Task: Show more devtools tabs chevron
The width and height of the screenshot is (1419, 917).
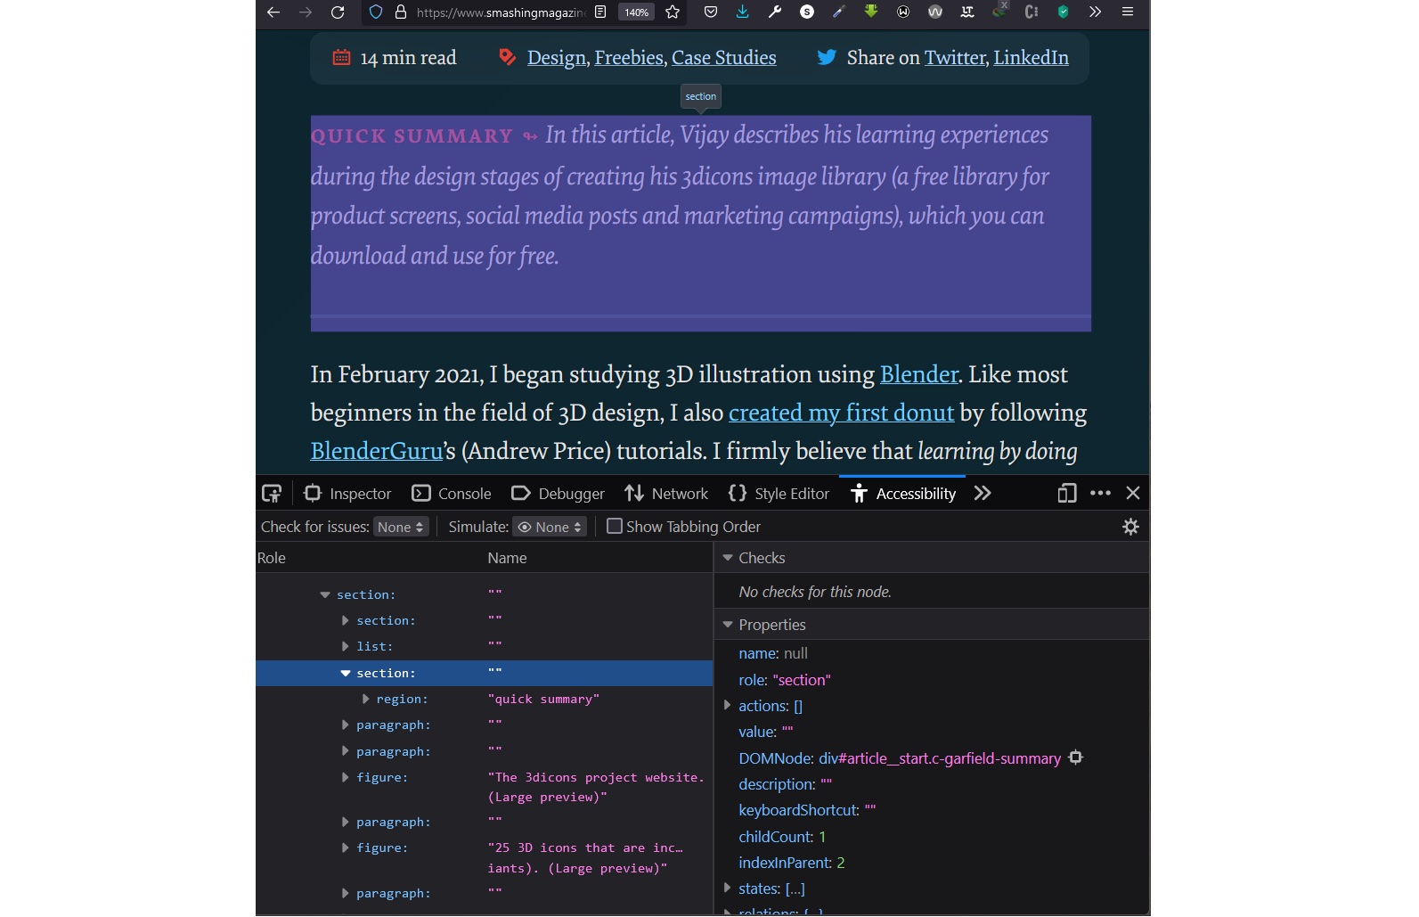Action: pyautogui.click(x=983, y=494)
